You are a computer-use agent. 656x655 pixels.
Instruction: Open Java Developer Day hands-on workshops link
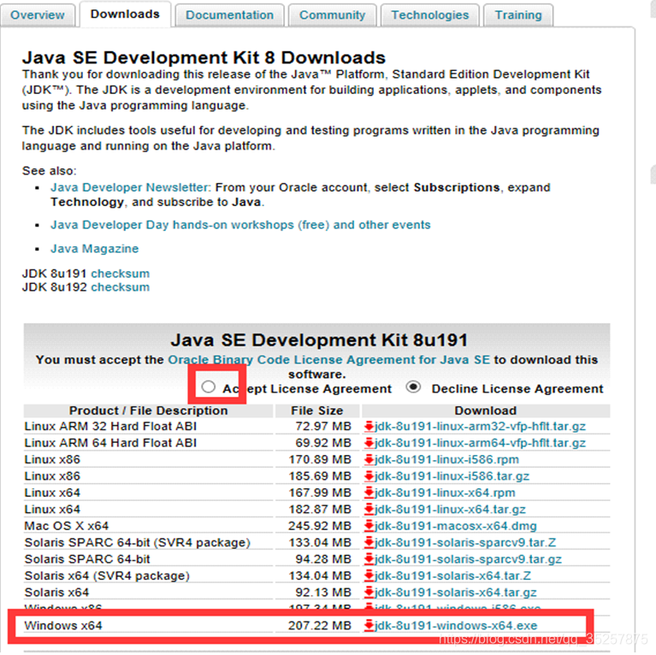point(240,225)
